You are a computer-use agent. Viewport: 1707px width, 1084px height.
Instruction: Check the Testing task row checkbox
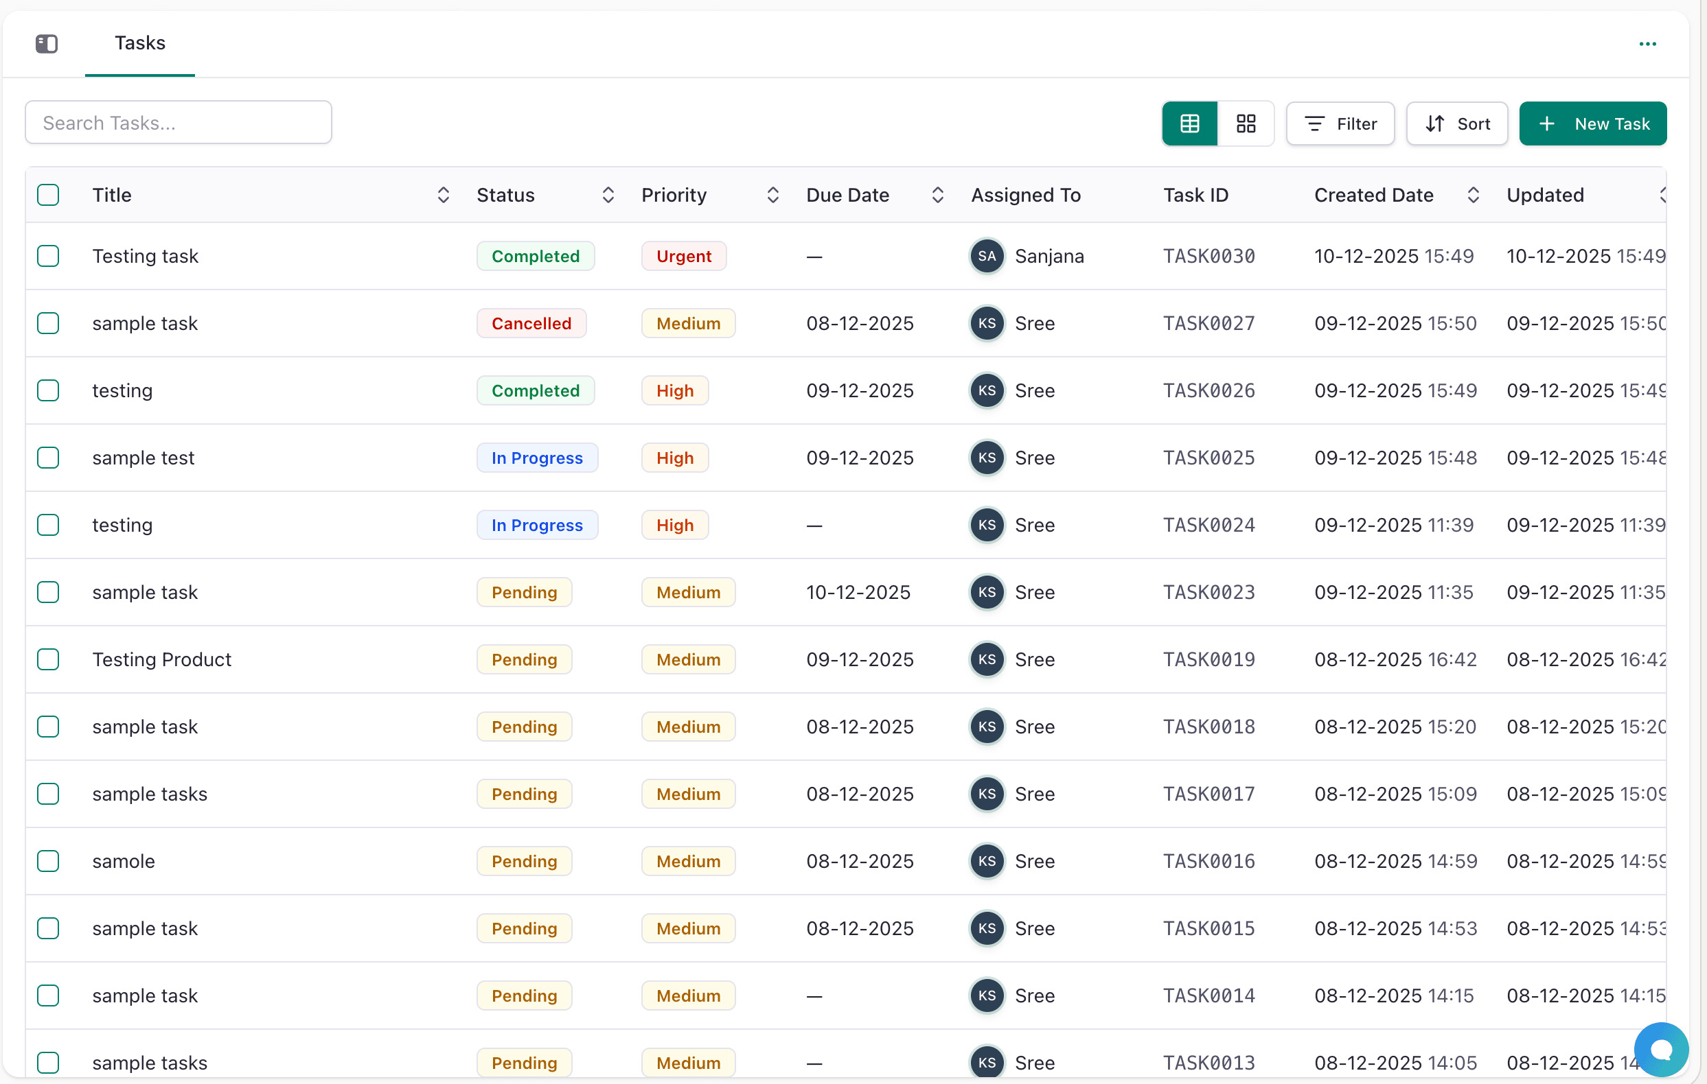(48, 256)
